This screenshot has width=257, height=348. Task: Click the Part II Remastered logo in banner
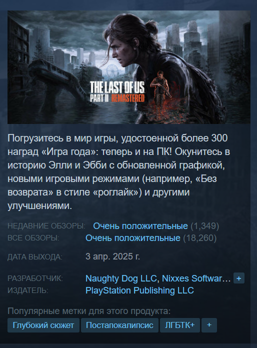click(x=117, y=91)
